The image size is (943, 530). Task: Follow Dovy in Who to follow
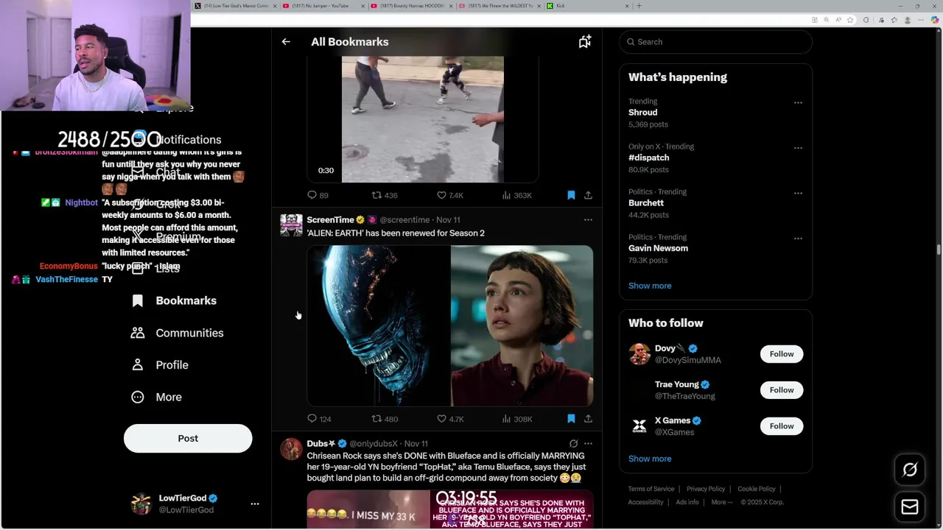pyautogui.click(x=782, y=354)
